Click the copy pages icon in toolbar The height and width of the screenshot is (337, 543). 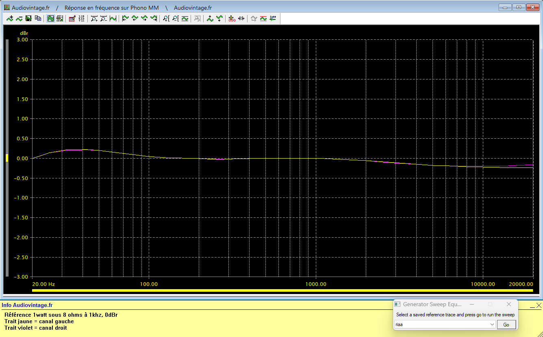[38, 18]
